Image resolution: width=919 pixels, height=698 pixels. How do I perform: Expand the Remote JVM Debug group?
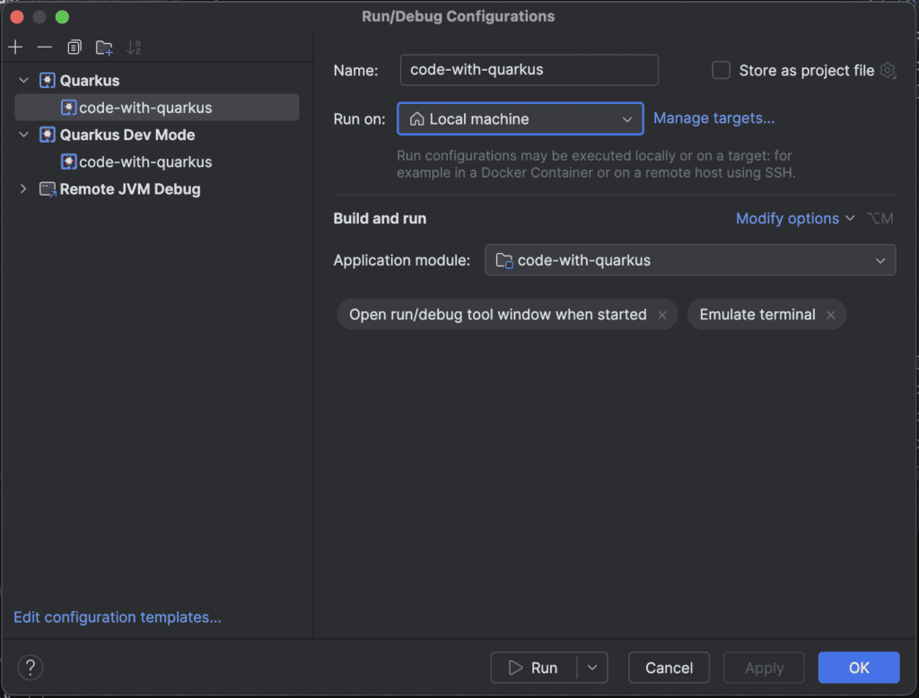[x=23, y=189]
